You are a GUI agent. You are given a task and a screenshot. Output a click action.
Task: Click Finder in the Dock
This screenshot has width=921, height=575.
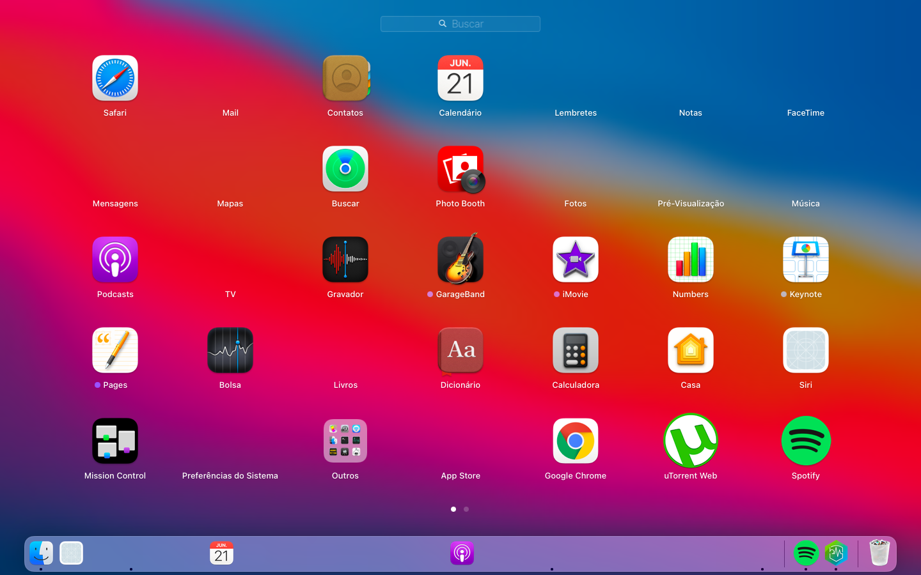click(42, 553)
